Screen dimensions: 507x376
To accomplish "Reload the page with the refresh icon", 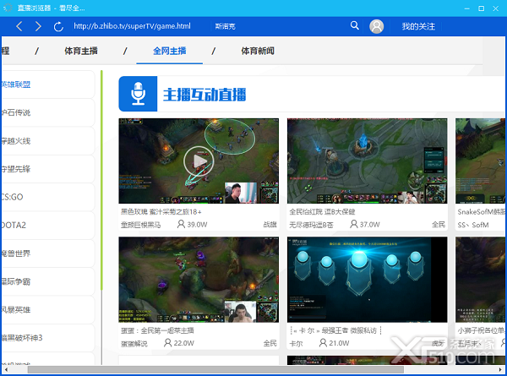I will [58, 26].
